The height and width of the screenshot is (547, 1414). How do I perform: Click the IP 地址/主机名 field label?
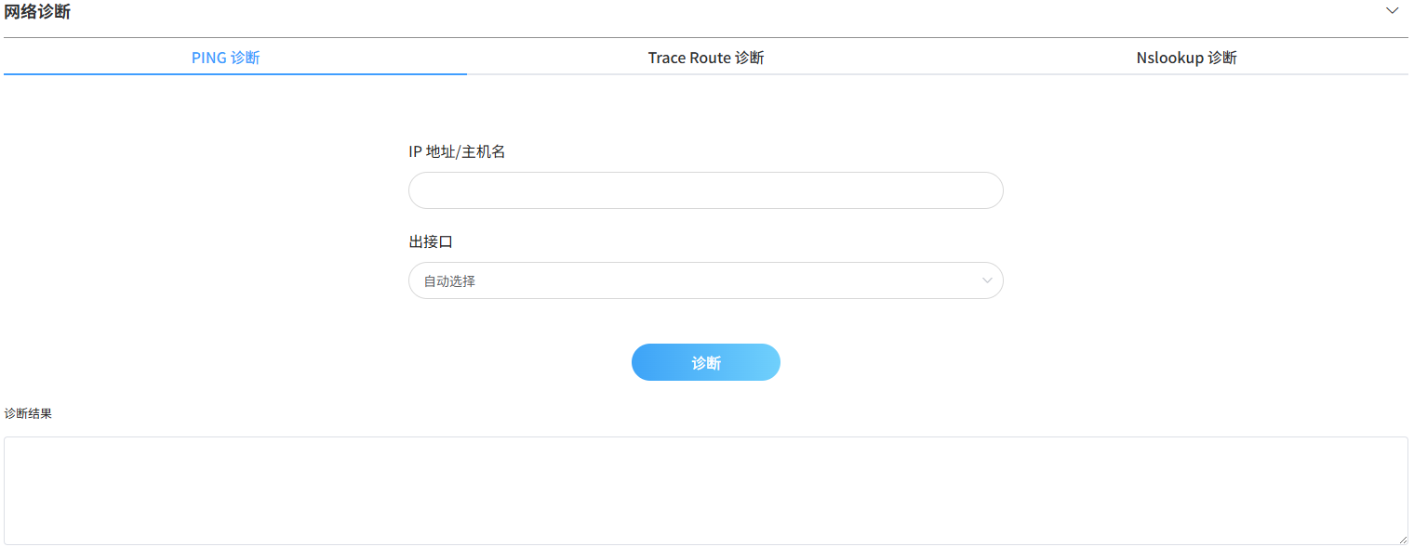point(458,150)
